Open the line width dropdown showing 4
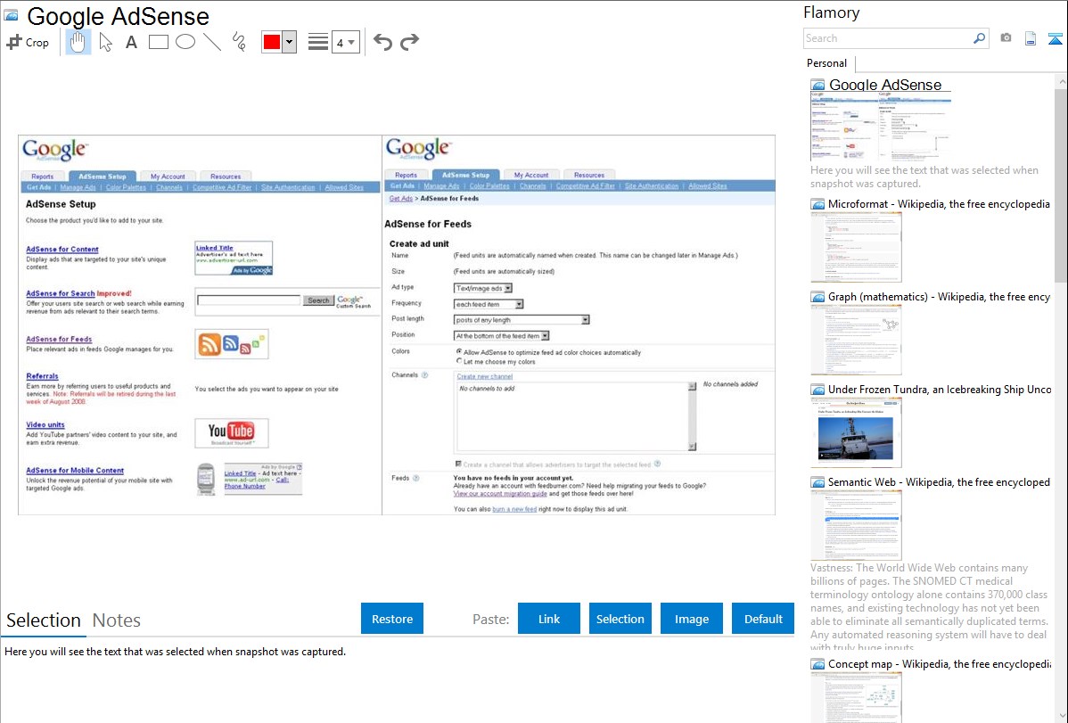 point(345,42)
